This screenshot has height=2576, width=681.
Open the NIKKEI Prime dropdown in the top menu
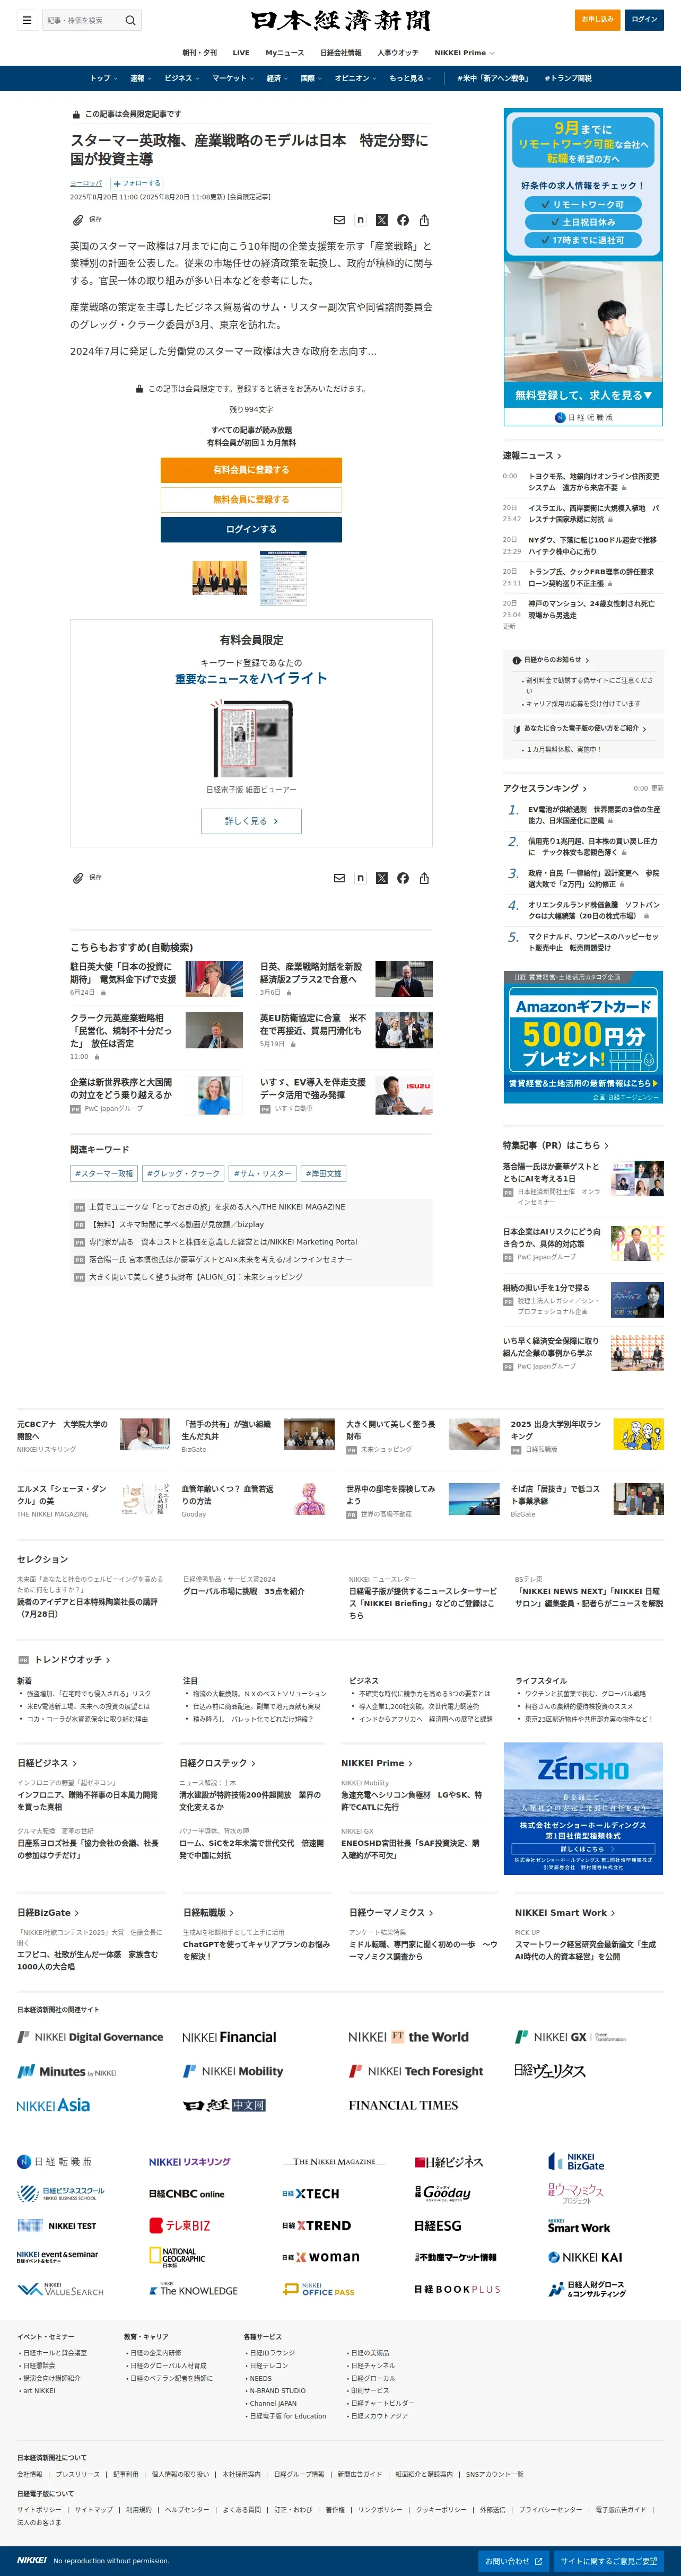click(464, 53)
